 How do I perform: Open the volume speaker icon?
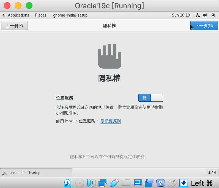[x=205, y=15]
